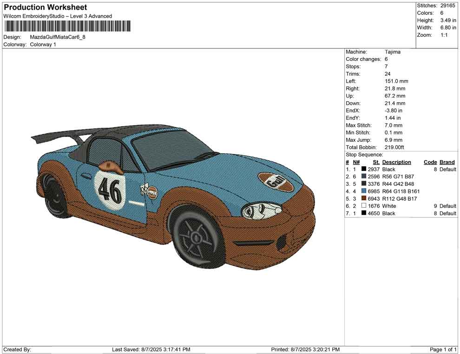Image resolution: width=460 pixels, height=354 pixels.
Task: Click the Right value 21.8 mm
Action: (x=395, y=89)
